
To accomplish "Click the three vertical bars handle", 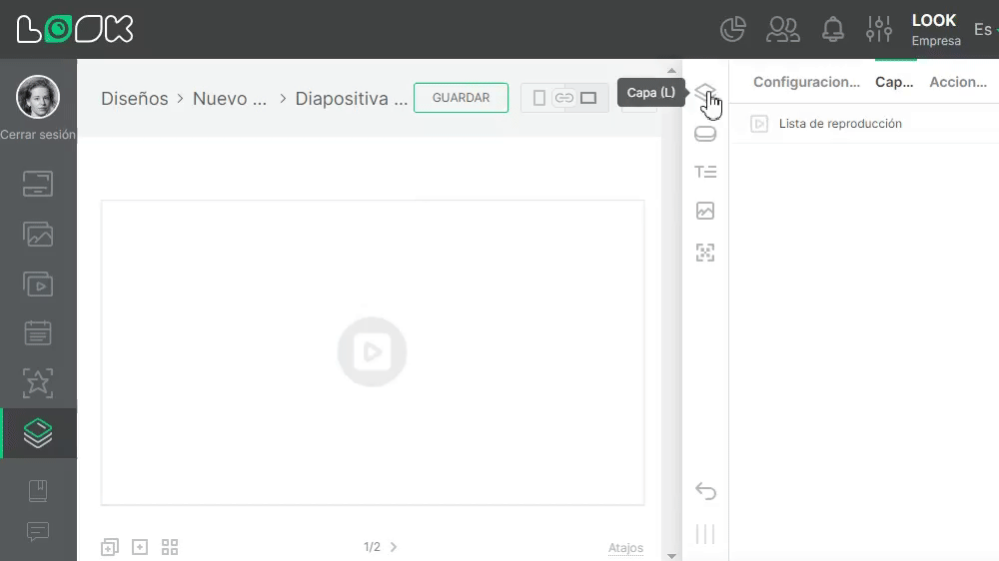I will pos(705,534).
